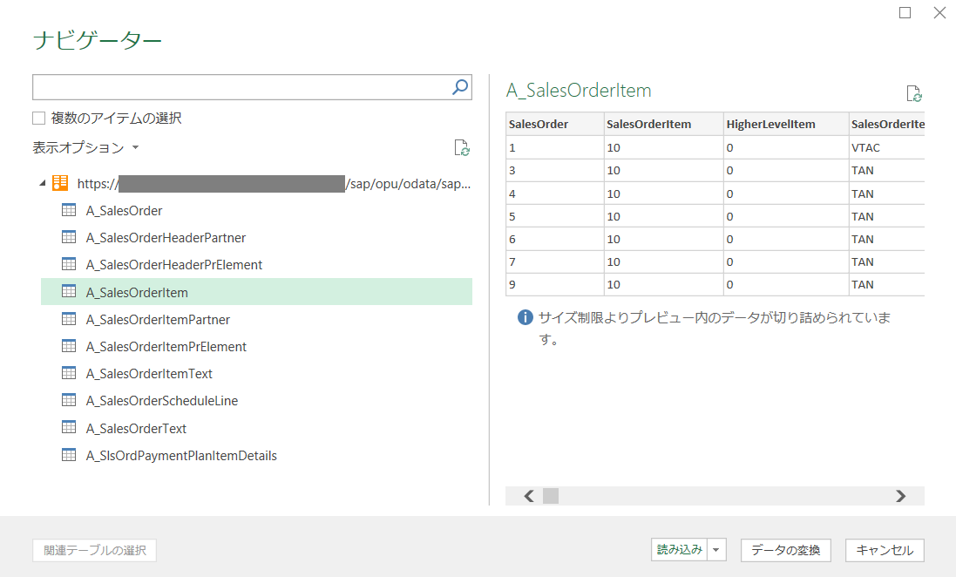Select A_SalesOrderHeaderPrElement table entry
The height and width of the screenshot is (577, 956).
[173, 265]
